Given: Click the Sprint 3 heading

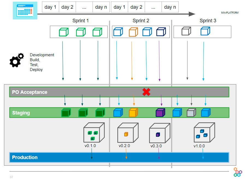Looking at the screenshot, I should coord(208,21).
